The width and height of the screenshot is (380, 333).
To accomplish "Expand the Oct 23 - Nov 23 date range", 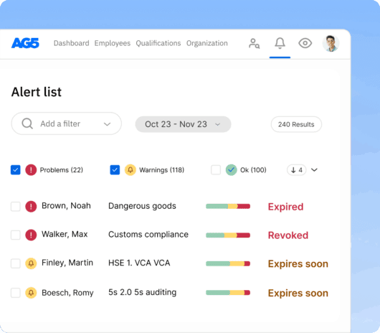I will pos(183,124).
